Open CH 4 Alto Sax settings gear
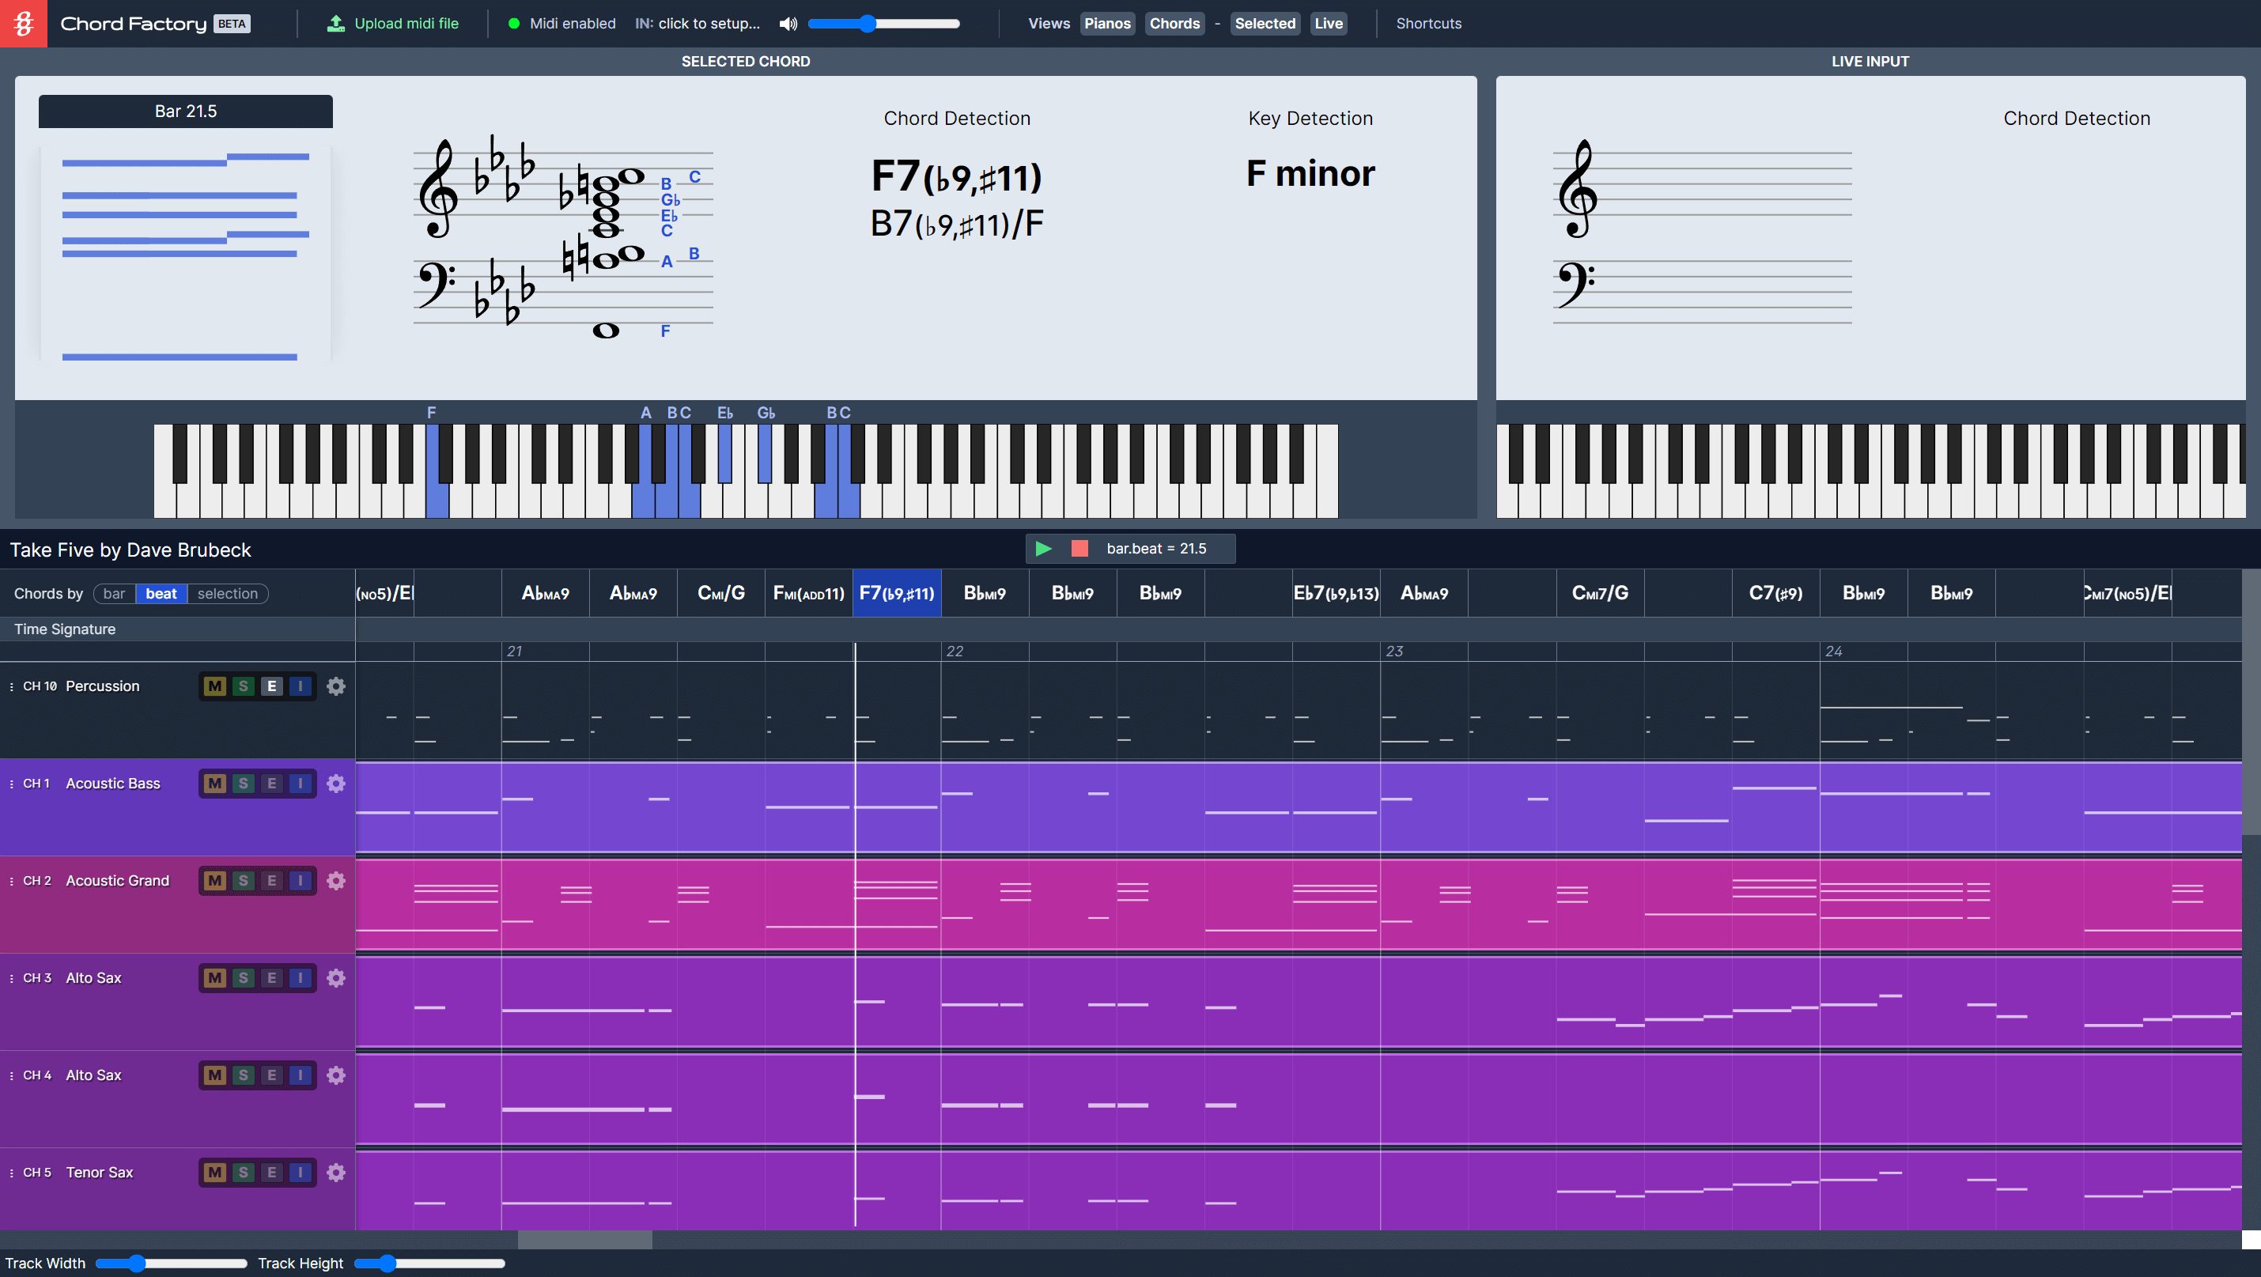This screenshot has height=1277, width=2261. tap(336, 1075)
